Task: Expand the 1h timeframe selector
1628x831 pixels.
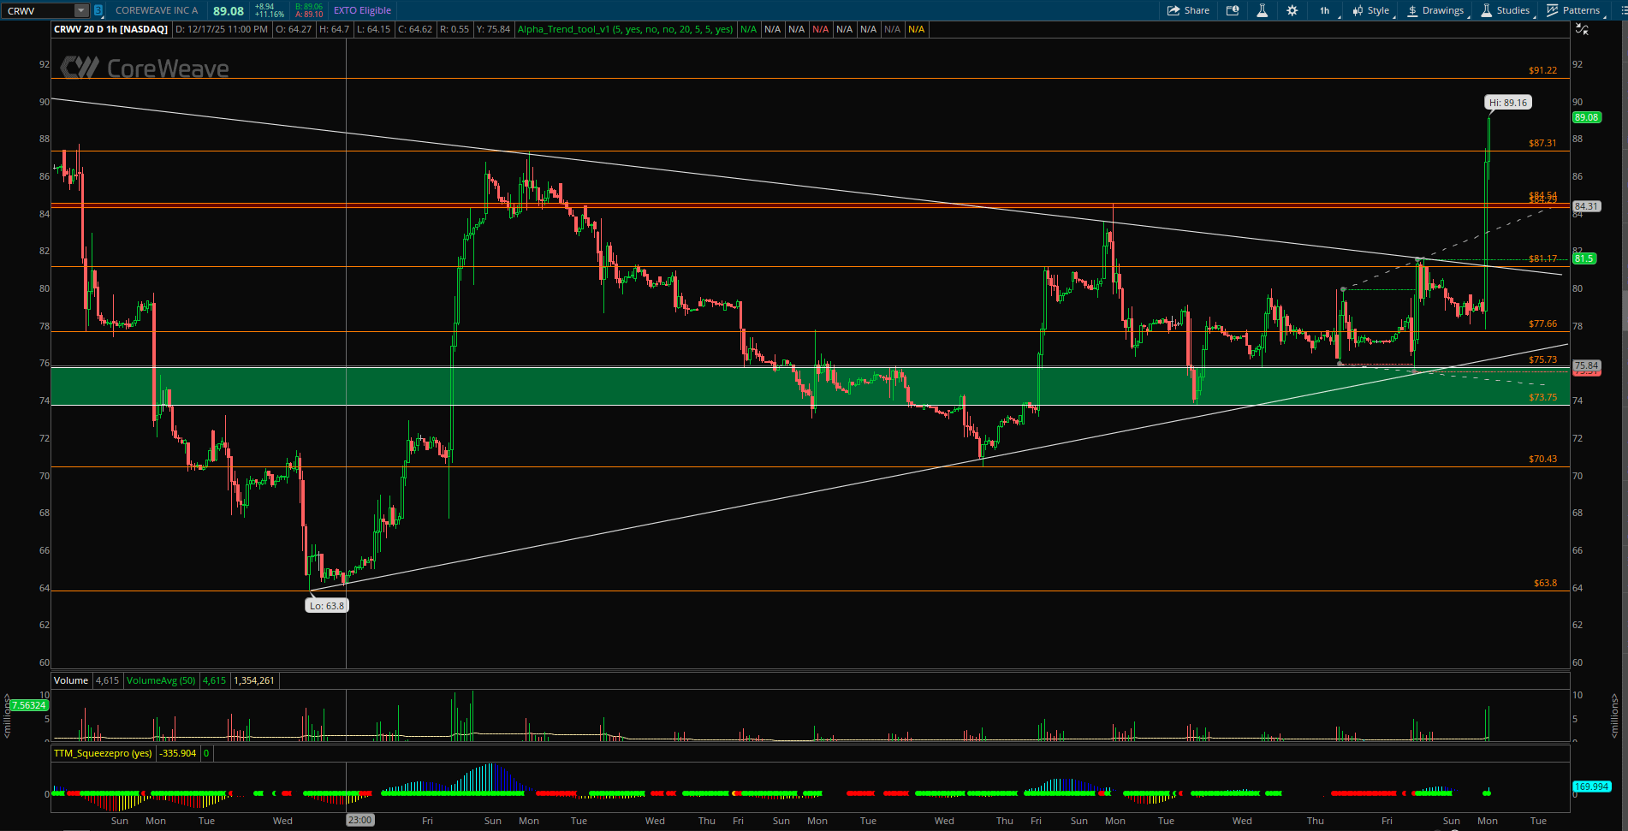Action: (x=1324, y=10)
